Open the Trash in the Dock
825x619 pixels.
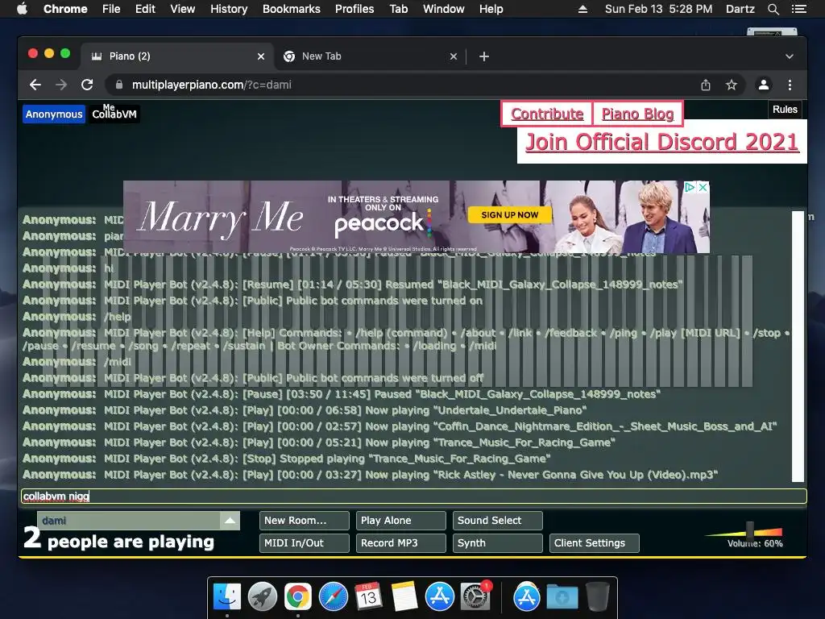pos(597,597)
